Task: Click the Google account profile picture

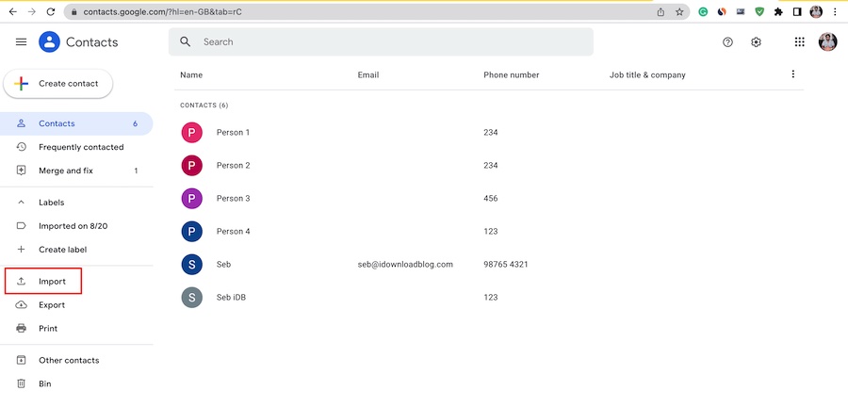Action: (x=827, y=42)
